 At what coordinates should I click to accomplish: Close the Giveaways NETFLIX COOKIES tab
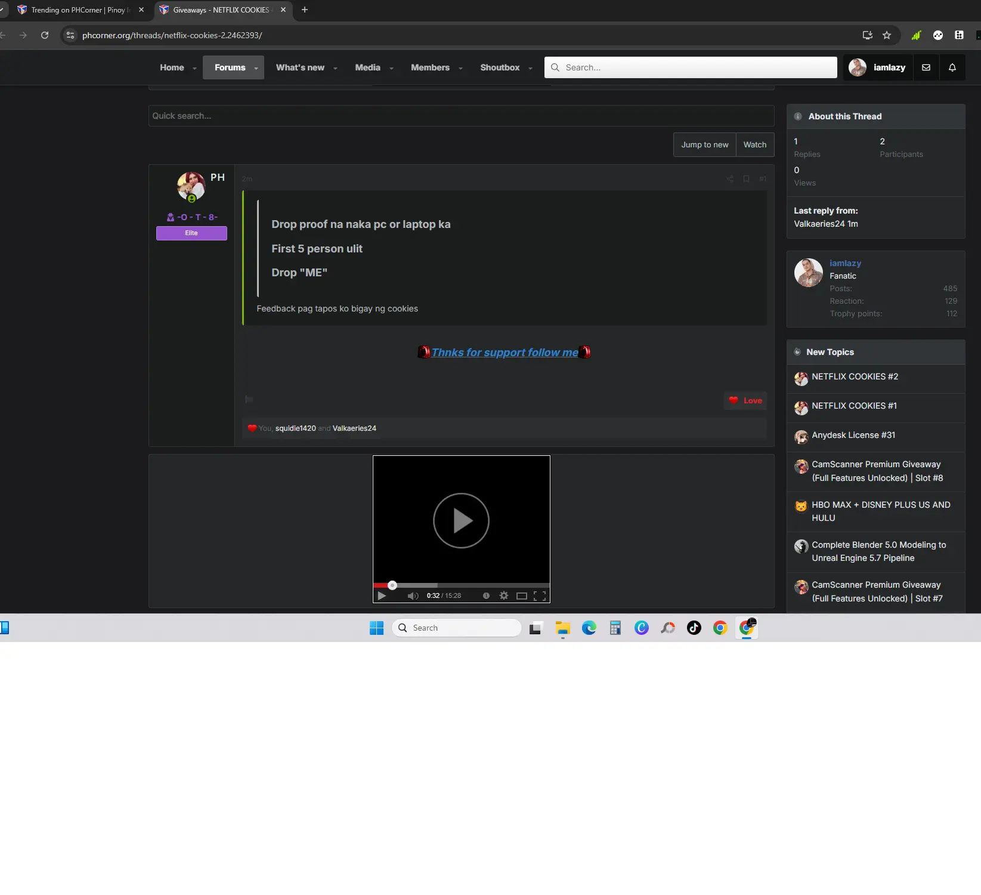pos(283,10)
